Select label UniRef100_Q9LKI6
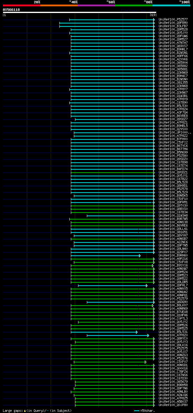The image size is (193, 413). 173,345
